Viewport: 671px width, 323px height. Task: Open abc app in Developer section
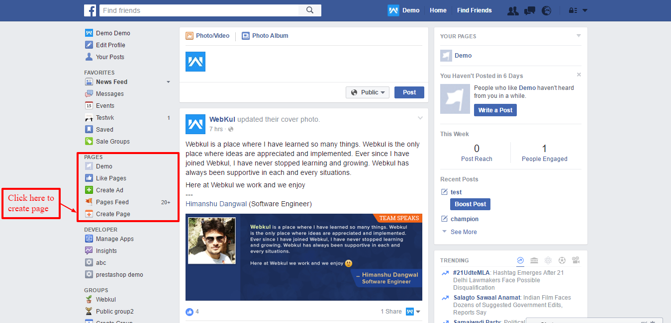pos(101,263)
